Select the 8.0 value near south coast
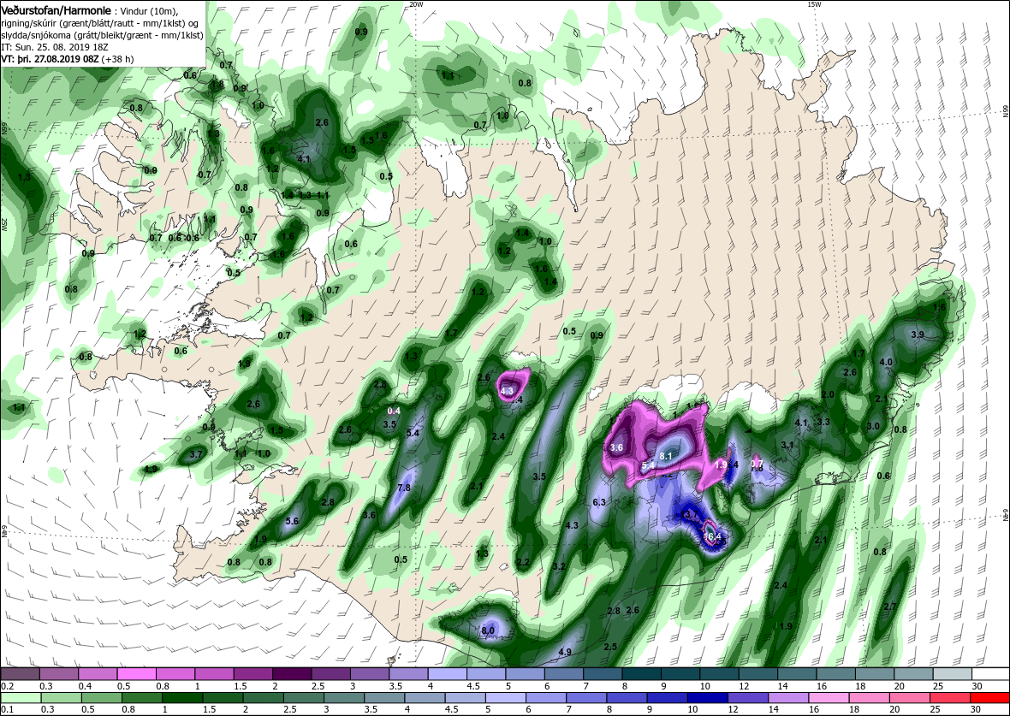The width and height of the screenshot is (1010, 716). tap(488, 630)
